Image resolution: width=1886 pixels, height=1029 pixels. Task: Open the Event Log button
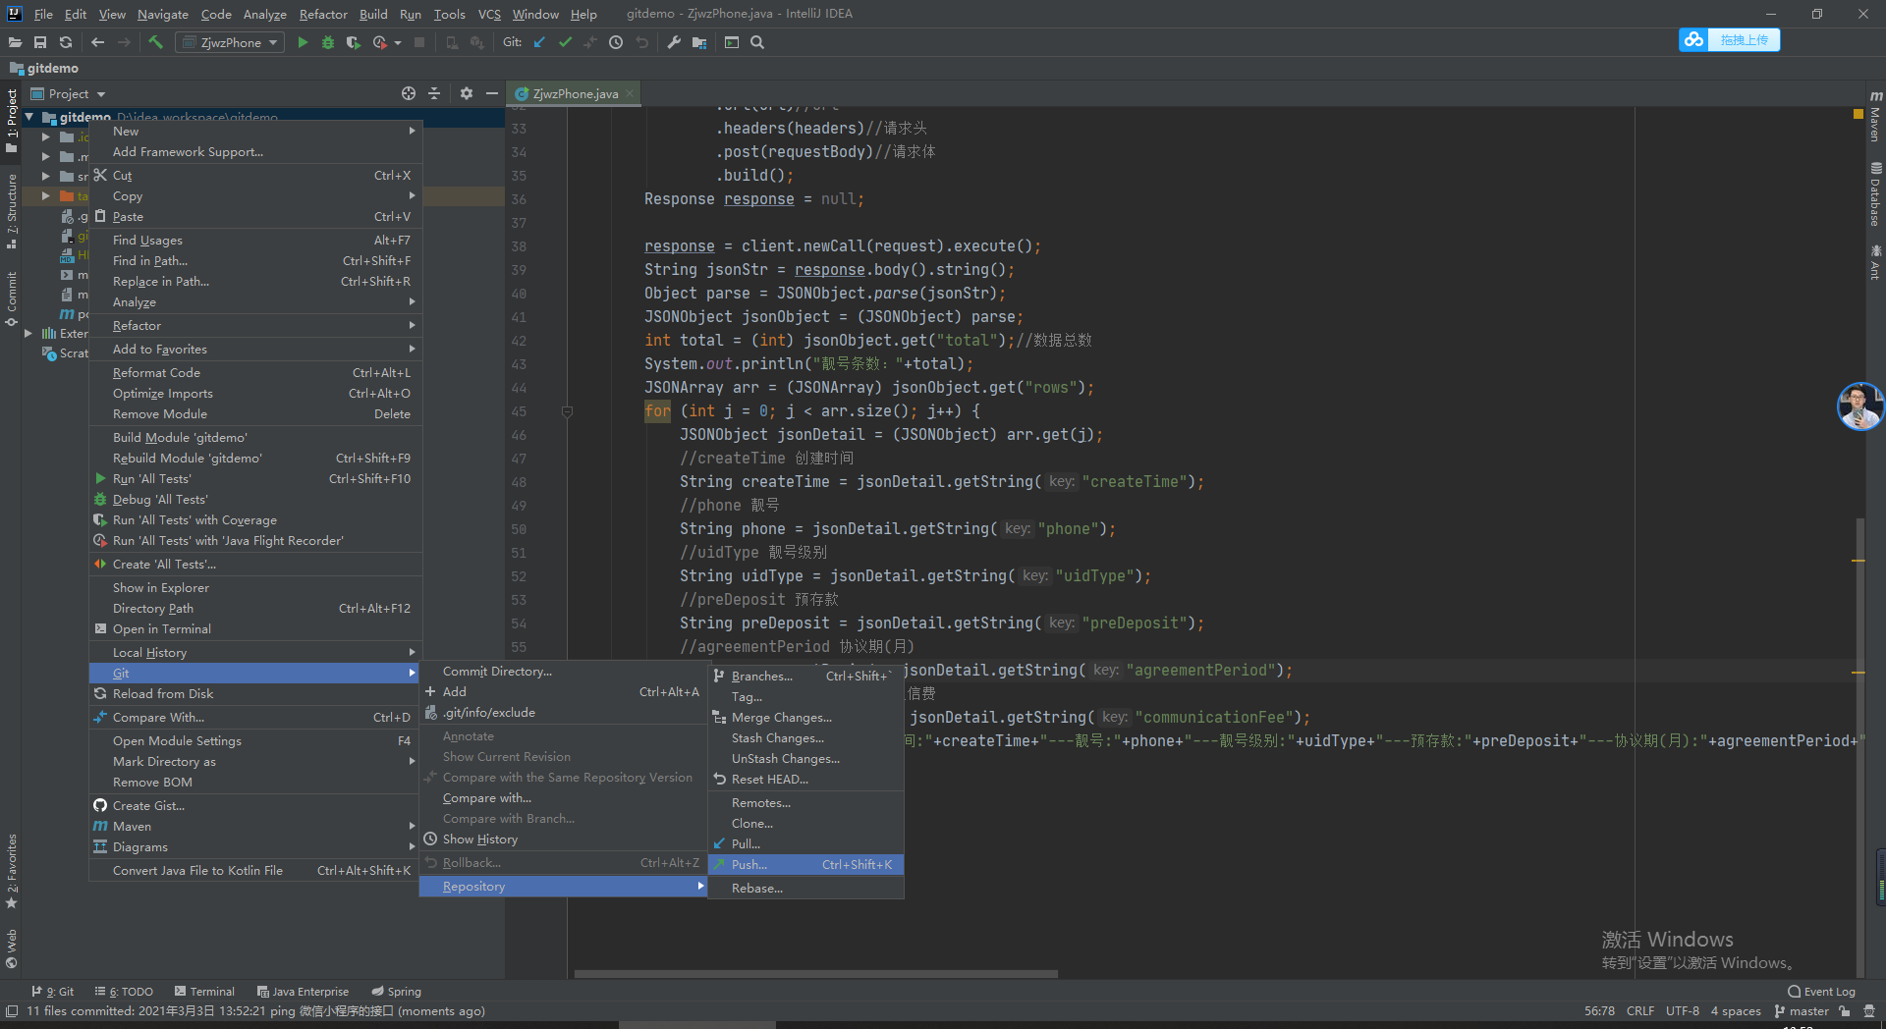coord(1821,992)
